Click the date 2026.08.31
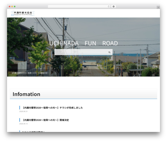The width and height of the screenshot is (167, 142). 23,111
